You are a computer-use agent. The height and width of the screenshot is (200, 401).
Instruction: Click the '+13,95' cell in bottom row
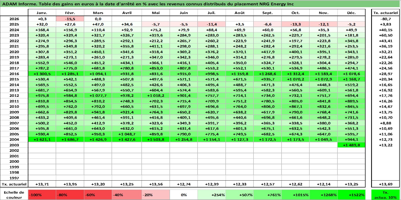pos(70,184)
